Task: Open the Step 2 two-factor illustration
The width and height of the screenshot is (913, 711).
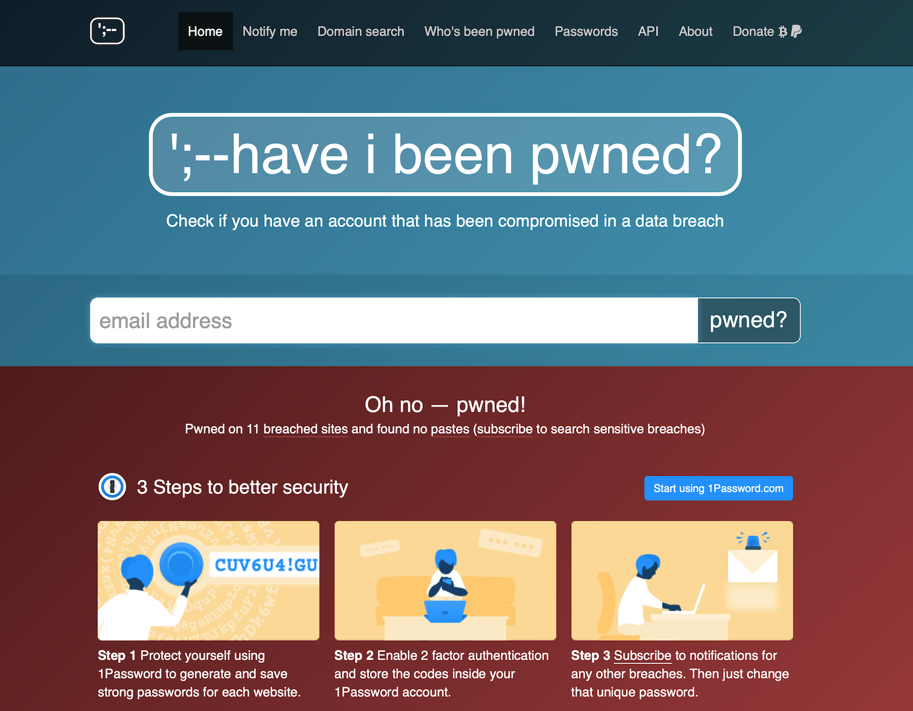Action: click(x=445, y=580)
